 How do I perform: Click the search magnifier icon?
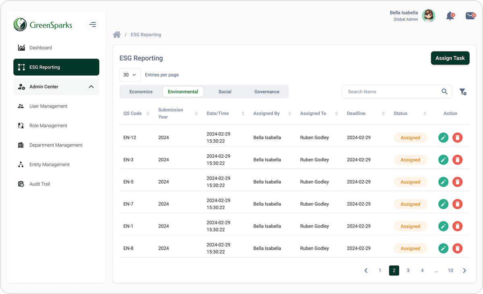pos(444,91)
